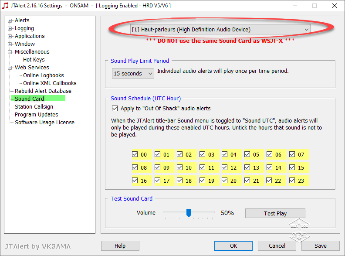The width and height of the screenshot is (345, 256).
Task: Select Alerts label in tree
Action: click(x=22, y=20)
